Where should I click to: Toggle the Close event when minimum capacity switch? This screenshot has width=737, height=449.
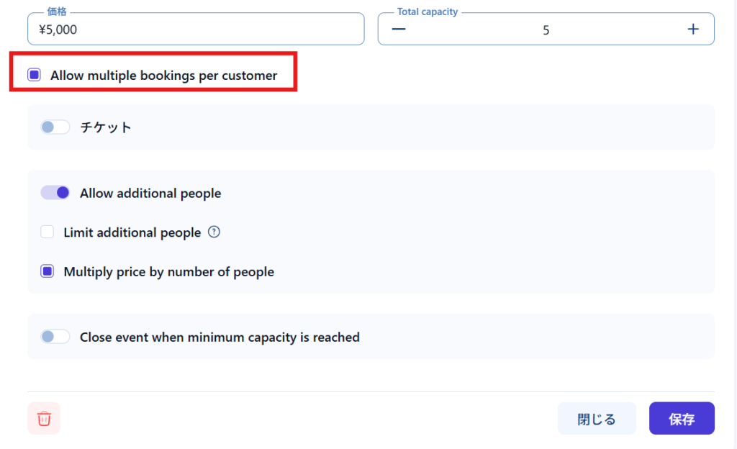click(x=55, y=337)
